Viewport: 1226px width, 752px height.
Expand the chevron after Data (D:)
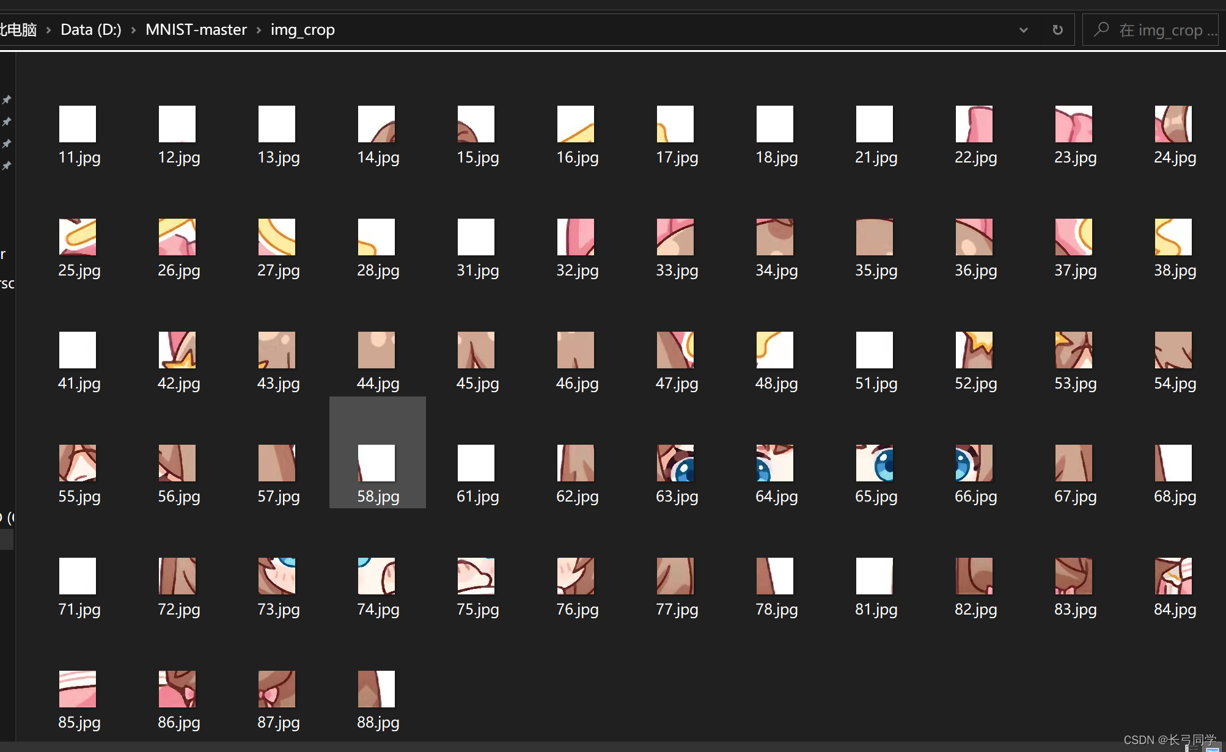coord(133,30)
